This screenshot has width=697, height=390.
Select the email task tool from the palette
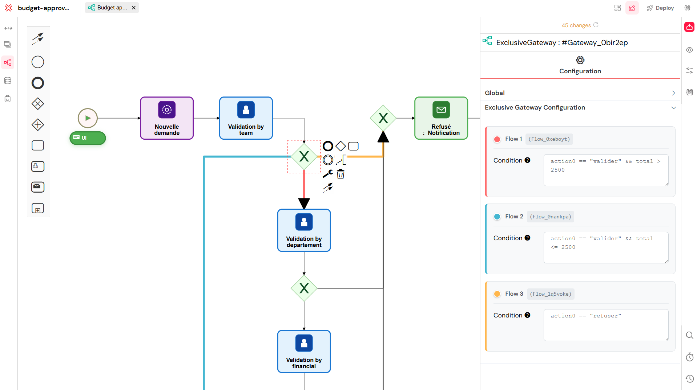(38, 187)
